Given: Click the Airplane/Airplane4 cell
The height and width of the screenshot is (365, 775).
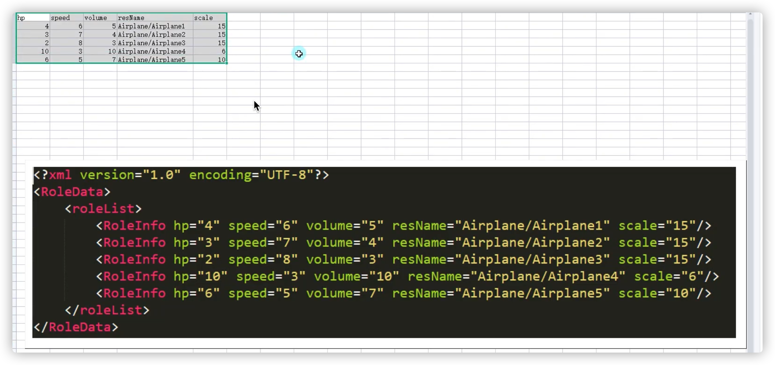Looking at the screenshot, I should tap(155, 51).
